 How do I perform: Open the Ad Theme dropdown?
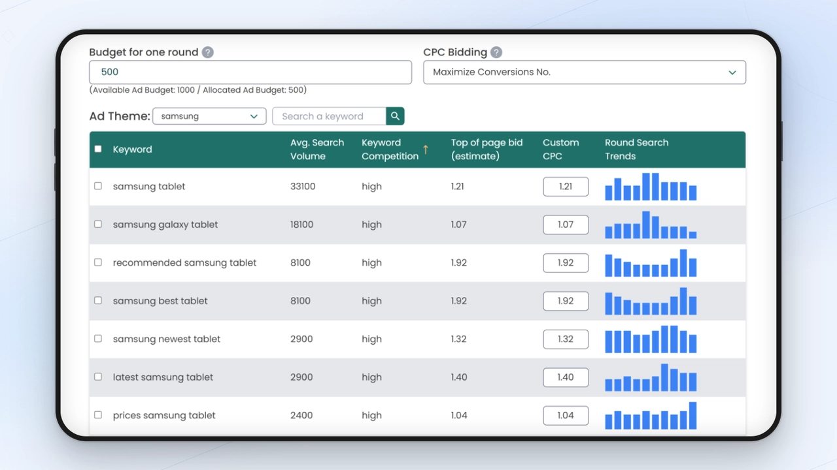click(x=209, y=116)
